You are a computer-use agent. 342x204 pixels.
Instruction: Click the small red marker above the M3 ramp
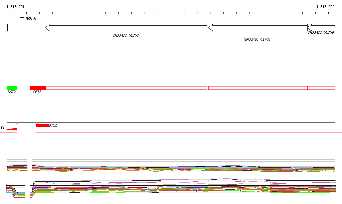click(x=17, y=123)
